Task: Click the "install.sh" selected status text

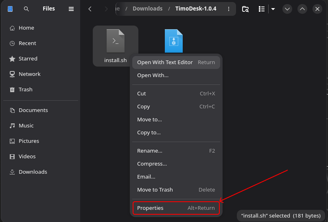Action: tap(281, 216)
